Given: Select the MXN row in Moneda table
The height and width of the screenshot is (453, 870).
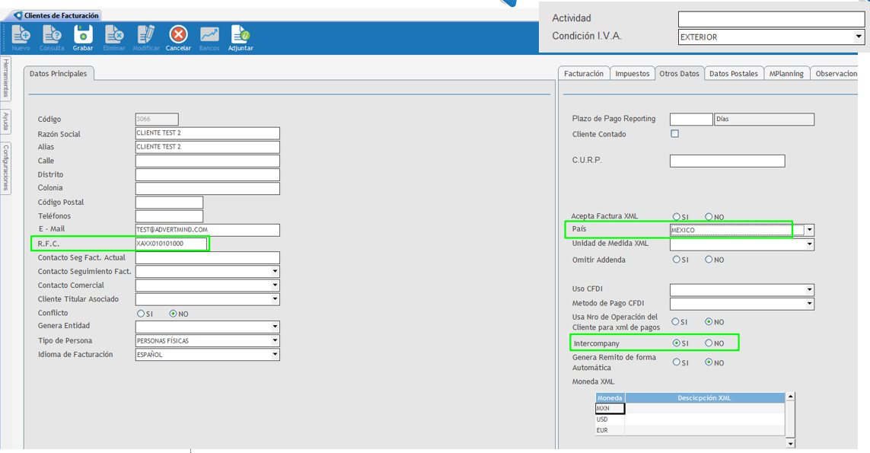Looking at the screenshot, I should (690, 409).
